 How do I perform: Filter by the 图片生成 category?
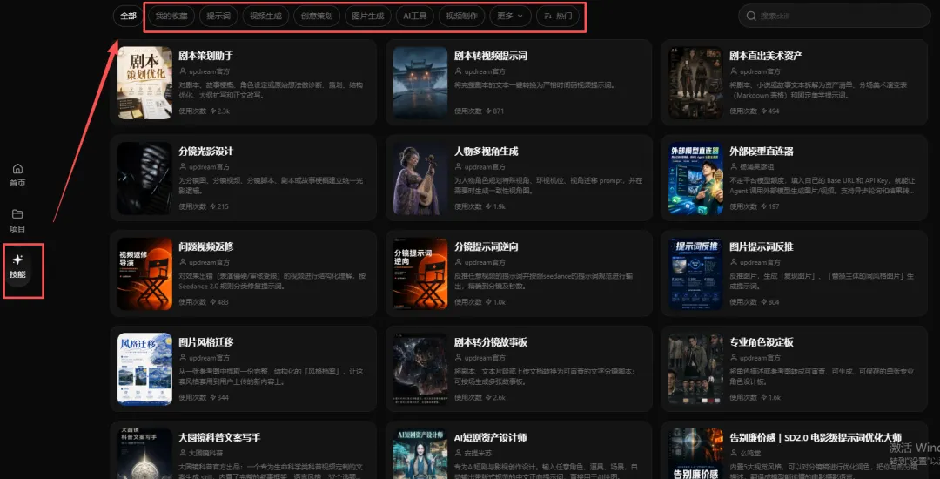[x=368, y=17]
